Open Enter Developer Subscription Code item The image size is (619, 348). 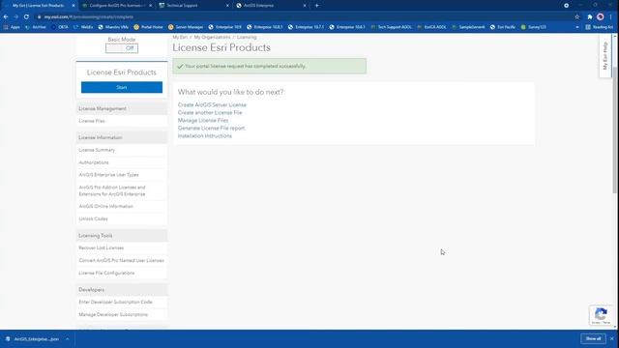[115, 302]
